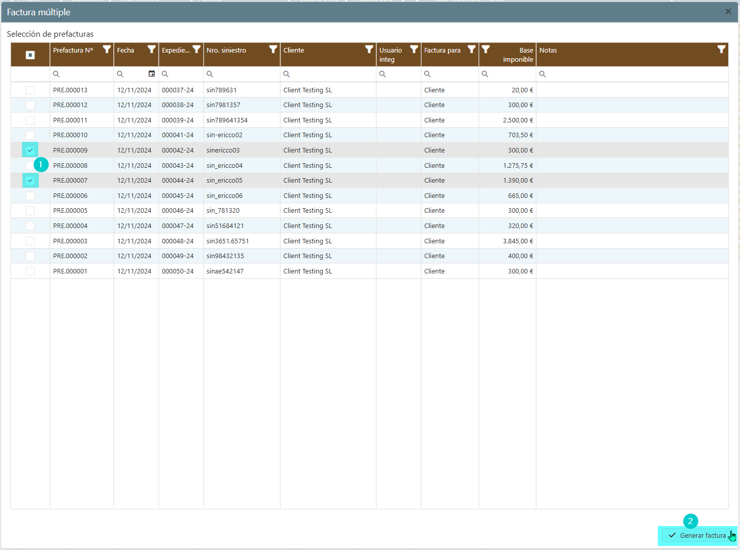Click the Notas column filter icon
Viewport: 740px width, 550px height.
tap(721, 49)
